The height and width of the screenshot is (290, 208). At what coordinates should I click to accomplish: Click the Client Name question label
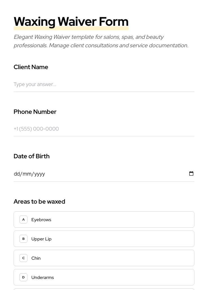(x=31, y=67)
